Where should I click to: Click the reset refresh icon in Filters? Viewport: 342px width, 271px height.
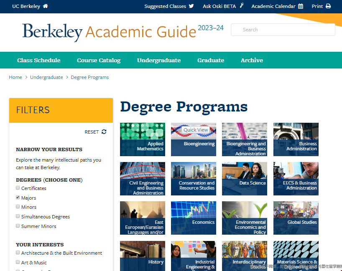tap(104, 132)
